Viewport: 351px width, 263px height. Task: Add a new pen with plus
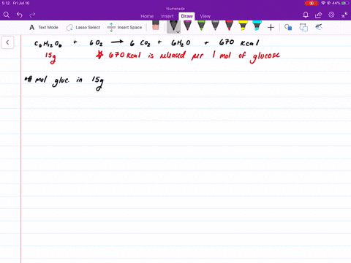pos(271,28)
